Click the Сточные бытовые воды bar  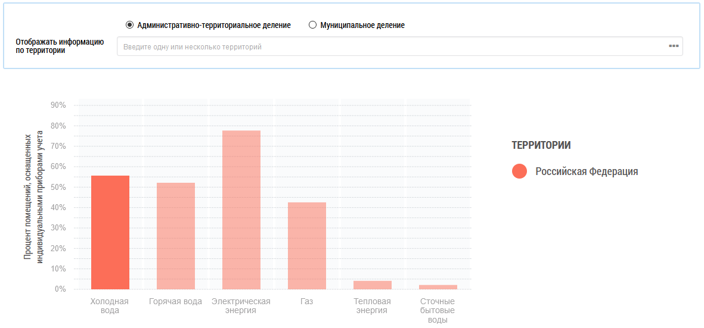click(x=438, y=287)
